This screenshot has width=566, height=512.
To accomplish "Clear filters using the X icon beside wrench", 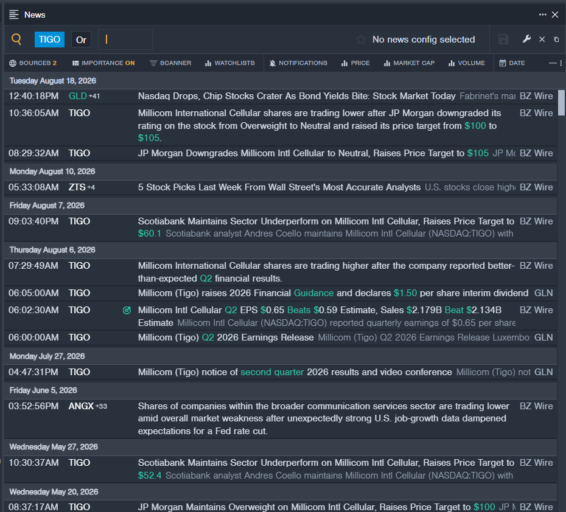I will click(542, 40).
